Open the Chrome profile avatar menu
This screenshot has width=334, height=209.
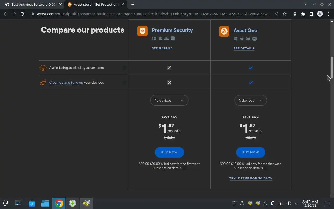pos(320,14)
